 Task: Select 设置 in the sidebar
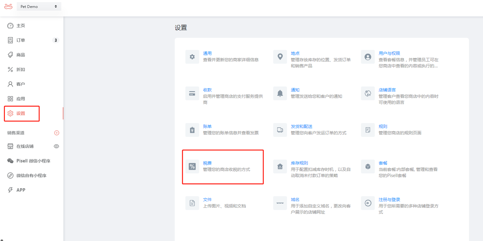click(21, 113)
